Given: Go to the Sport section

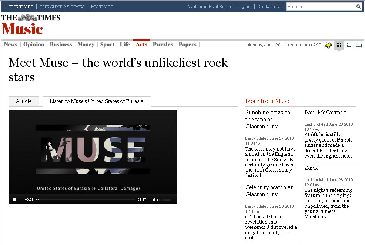Looking at the screenshot, I should (x=107, y=45).
